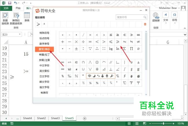Insert the ‰ per-mille symbol
This screenshot has height=126, width=188.
tap(69, 76)
